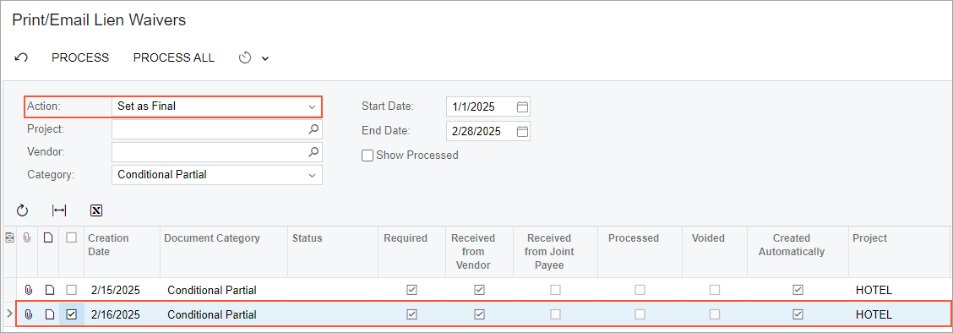Uncheck the selected 2/16/2025 row checkbox

(72, 314)
